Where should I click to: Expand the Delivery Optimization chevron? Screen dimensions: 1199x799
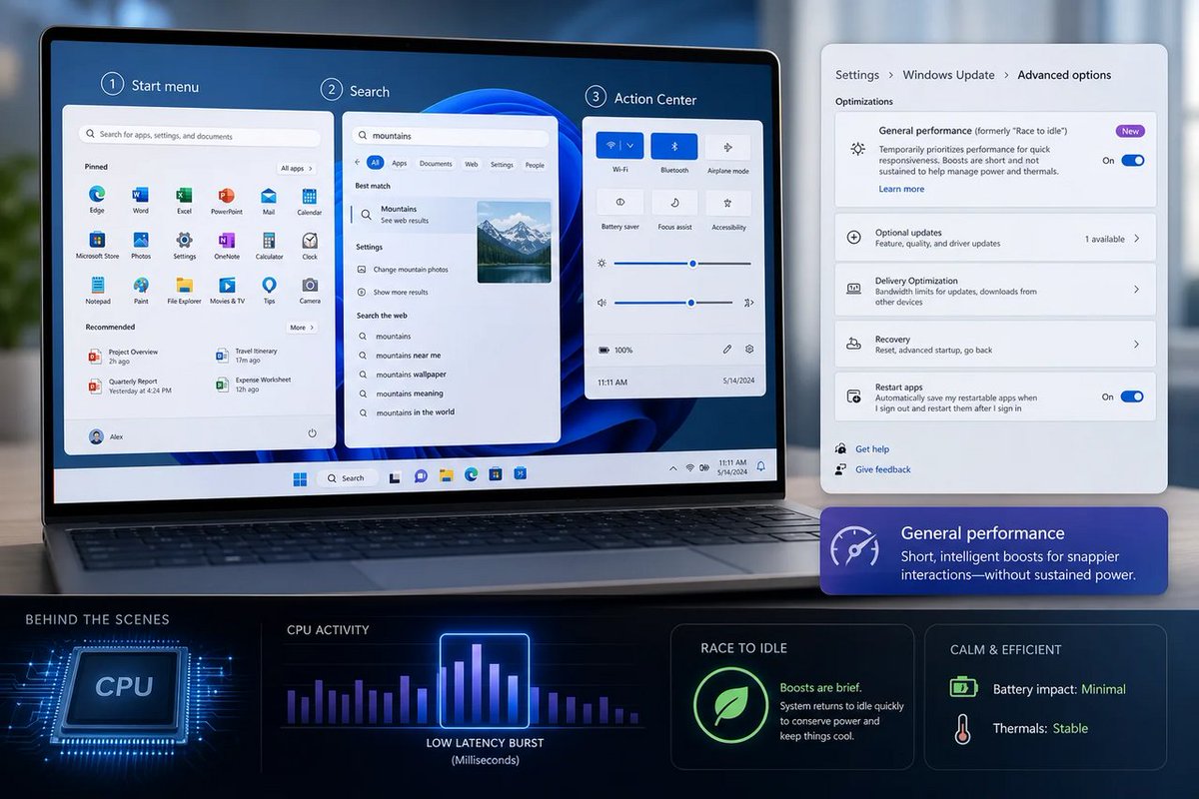pyautogui.click(x=1137, y=289)
